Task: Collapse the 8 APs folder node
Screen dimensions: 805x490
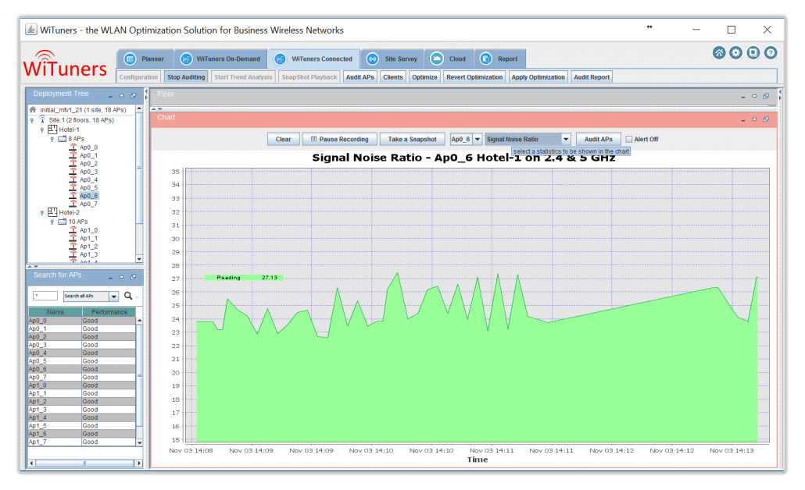Action: (x=52, y=139)
